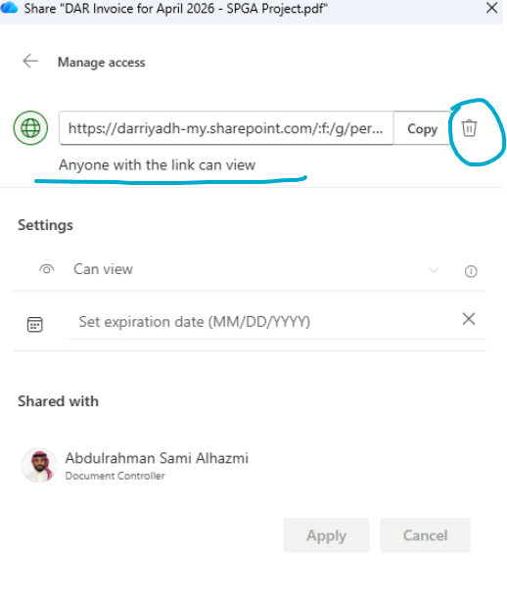Click the Cancel button
Image resolution: width=507 pixels, height=597 pixels.
coord(425,535)
